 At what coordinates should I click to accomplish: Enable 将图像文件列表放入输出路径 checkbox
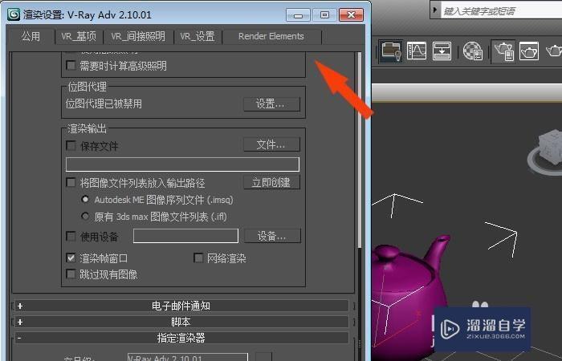coord(71,182)
